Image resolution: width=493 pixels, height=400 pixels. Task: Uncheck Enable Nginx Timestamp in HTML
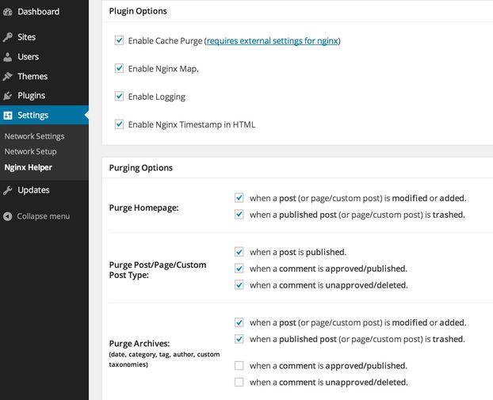coord(119,124)
